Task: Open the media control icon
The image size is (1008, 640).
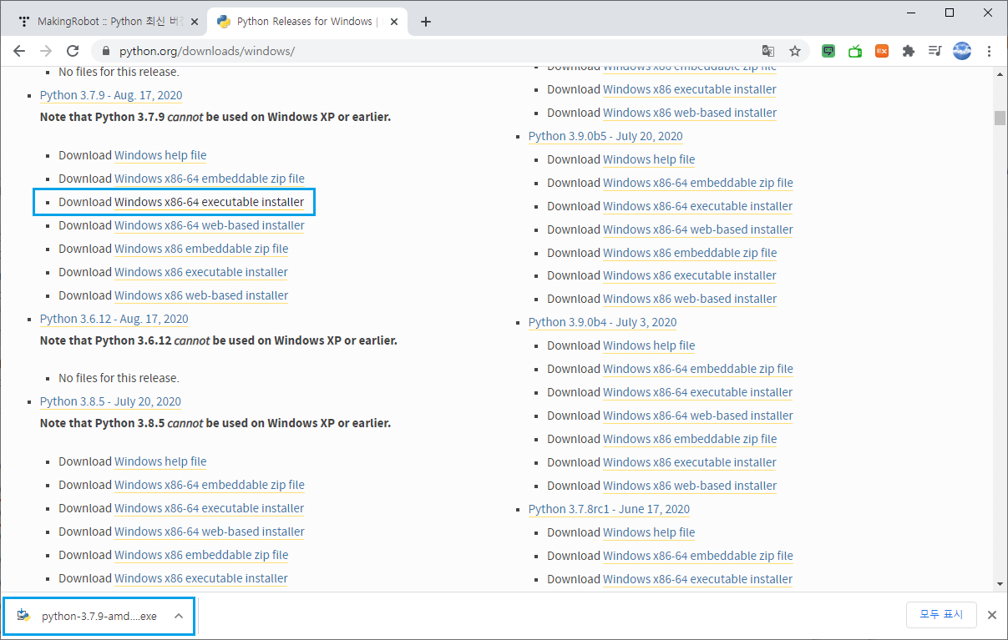Action: 935,51
